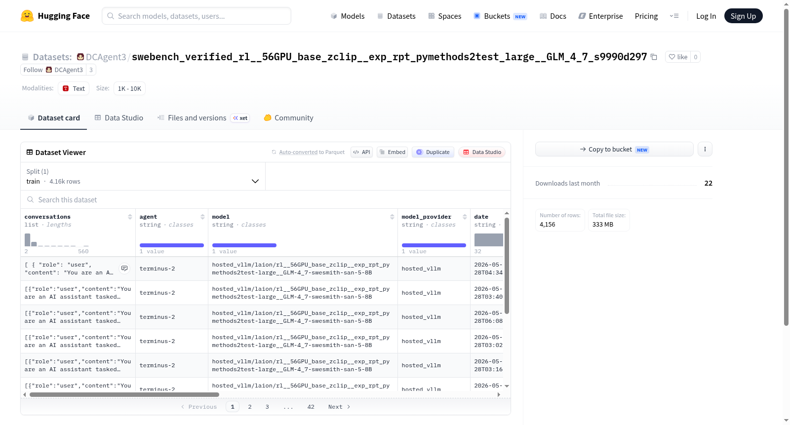Click the DCAgent3 avatar next to Datasets
Viewport: 790px width, 425px height.
point(80,57)
